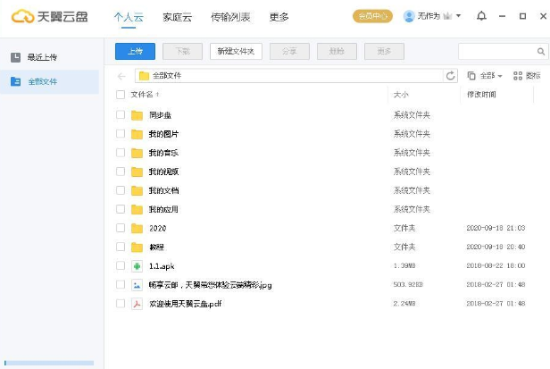Switch to the 家庭云 tab
Image resolution: width=550 pixels, height=369 pixels.
[177, 17]
